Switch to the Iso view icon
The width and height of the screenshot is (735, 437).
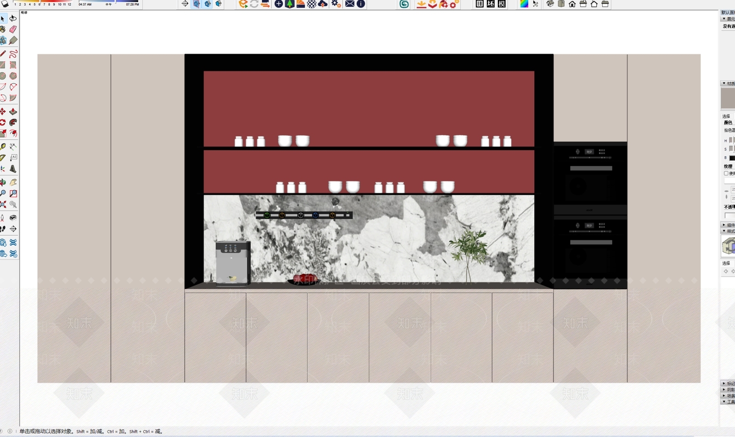pyautogui.click(x=550, y=4)
